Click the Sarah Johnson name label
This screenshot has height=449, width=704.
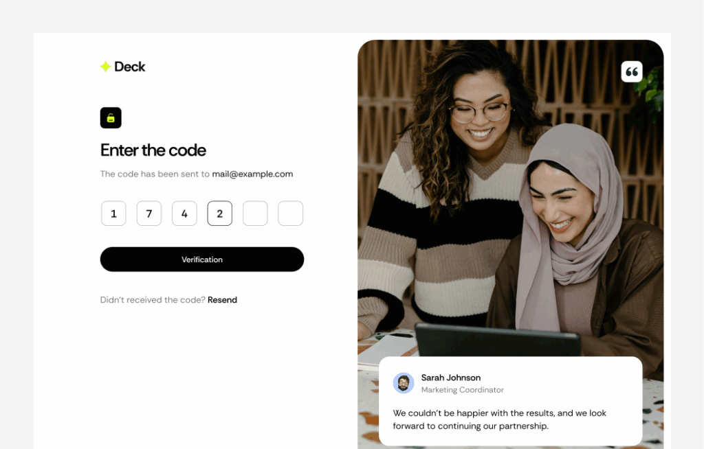tap(451, 378)
